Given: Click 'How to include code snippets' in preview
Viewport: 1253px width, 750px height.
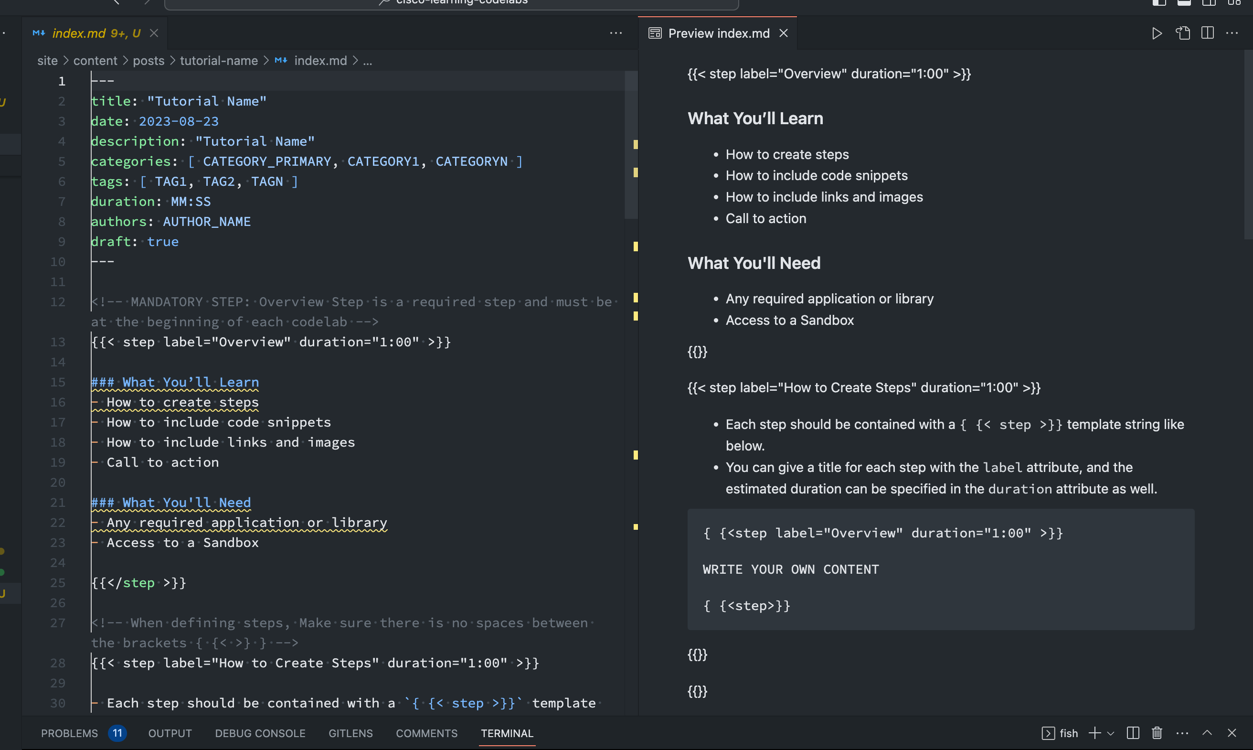Looking at the screenshot, I should tap(816, 175).
